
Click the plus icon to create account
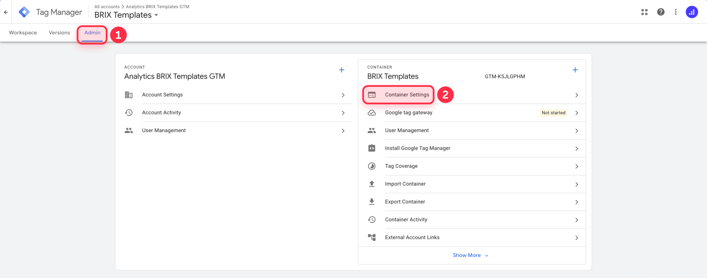click(x=342, y=70)
